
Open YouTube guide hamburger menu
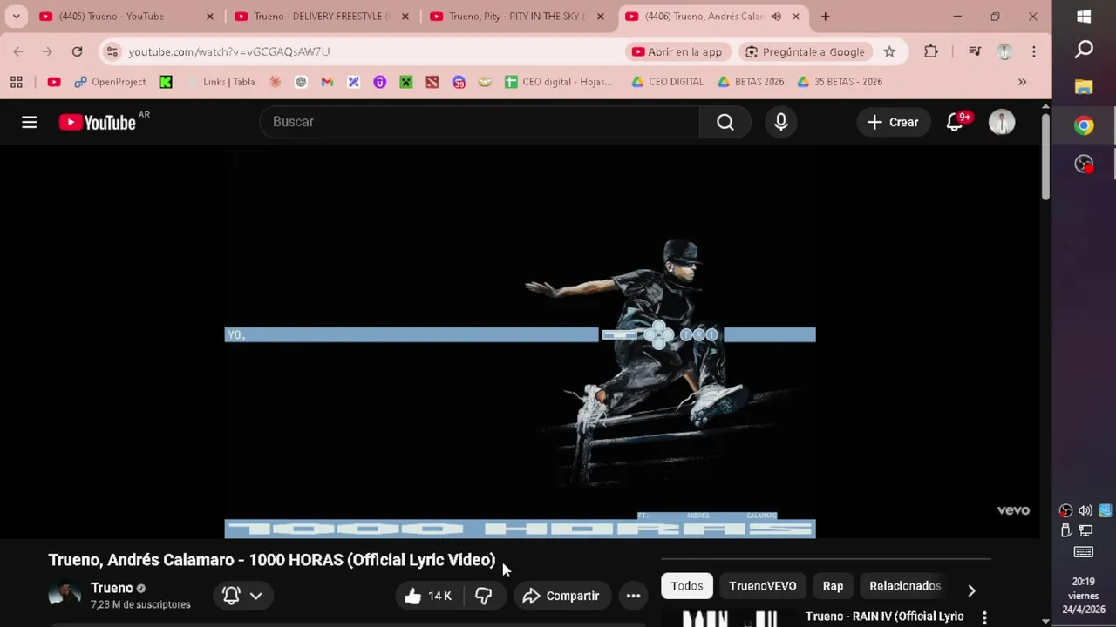[30, 123]
